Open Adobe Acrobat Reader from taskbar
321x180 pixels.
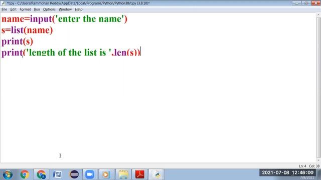click(x=140, y=174)
